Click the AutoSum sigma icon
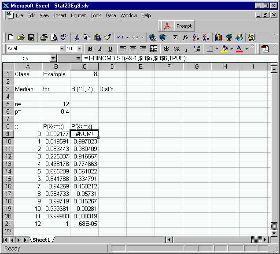The image size is (280, 254). 175,37
